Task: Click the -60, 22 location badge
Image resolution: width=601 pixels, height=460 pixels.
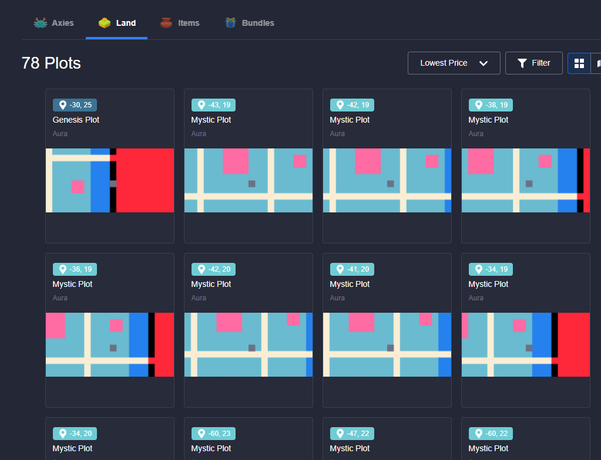Action: coord(491,433)
